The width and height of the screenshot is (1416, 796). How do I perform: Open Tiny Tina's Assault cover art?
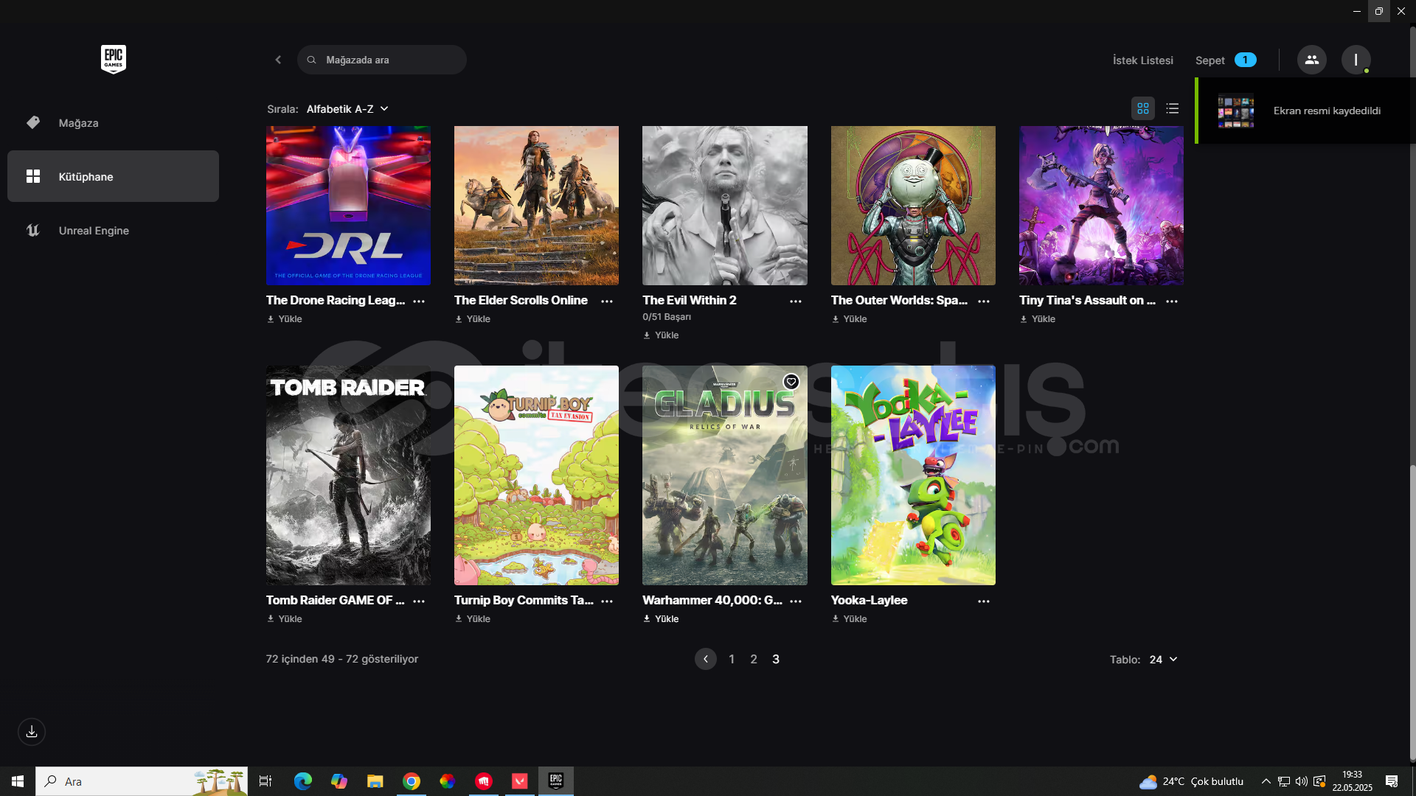[1101, 206]
